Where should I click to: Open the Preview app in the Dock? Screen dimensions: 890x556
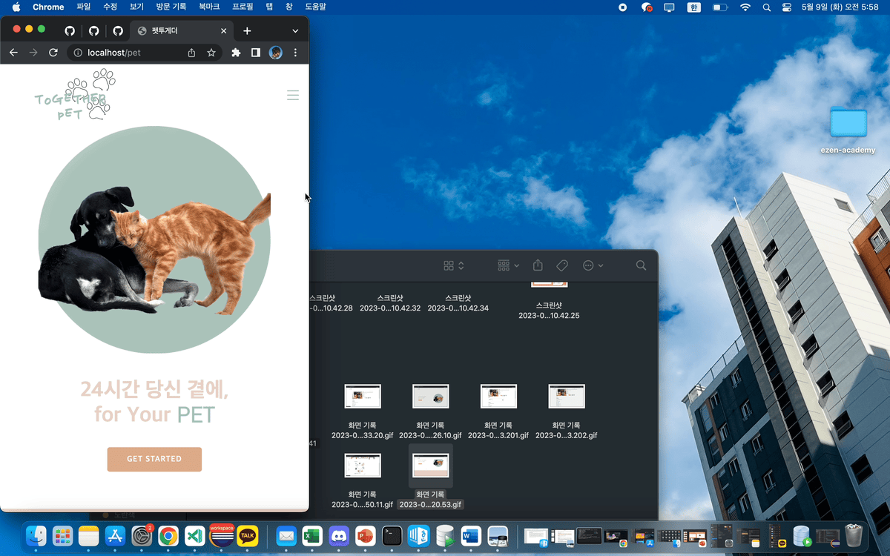click(498, 535)
